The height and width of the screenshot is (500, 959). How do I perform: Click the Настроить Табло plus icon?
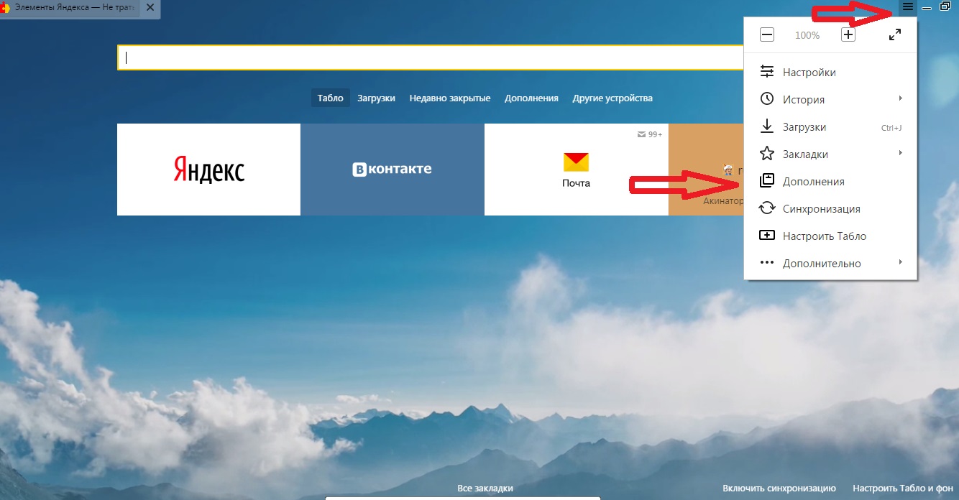767,236
